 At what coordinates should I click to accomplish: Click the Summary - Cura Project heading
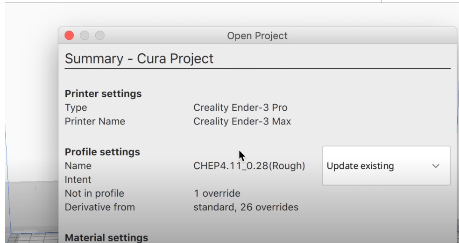[x=139, y=58]
